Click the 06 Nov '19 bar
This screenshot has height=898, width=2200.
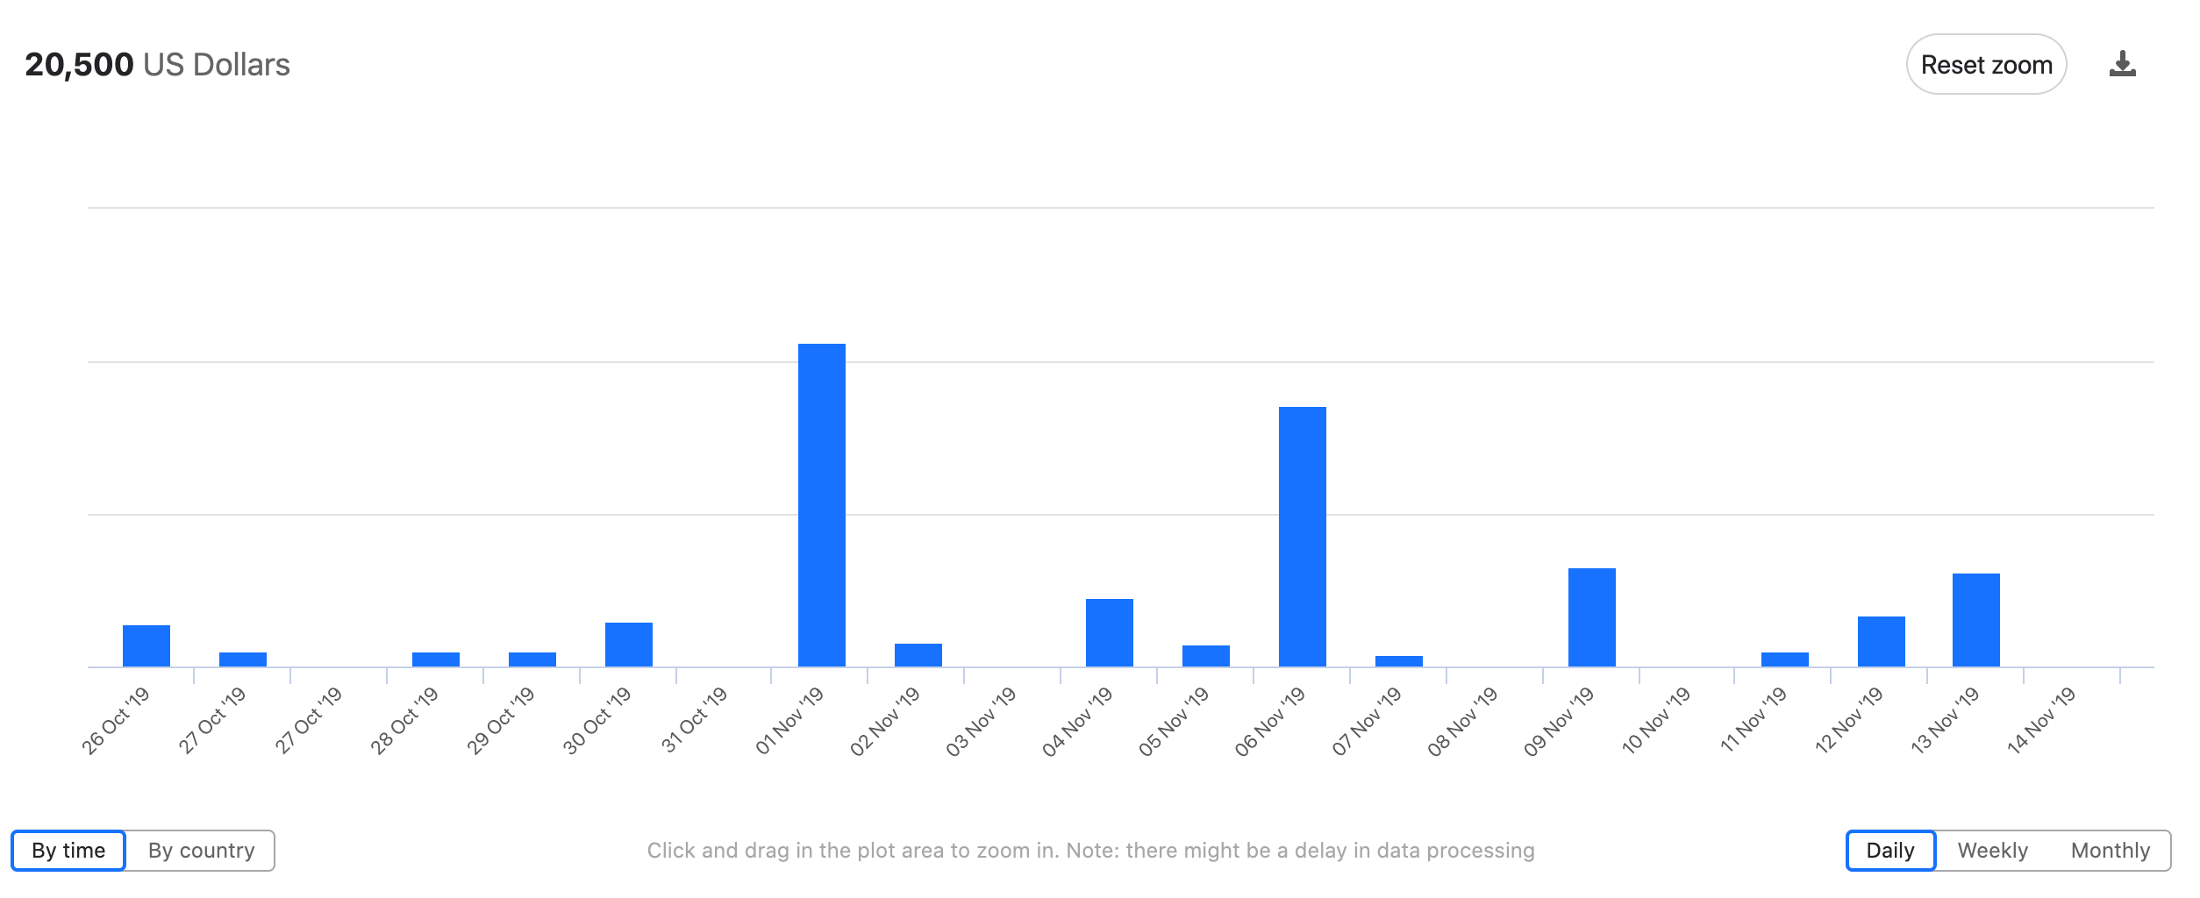point(1303,537)
